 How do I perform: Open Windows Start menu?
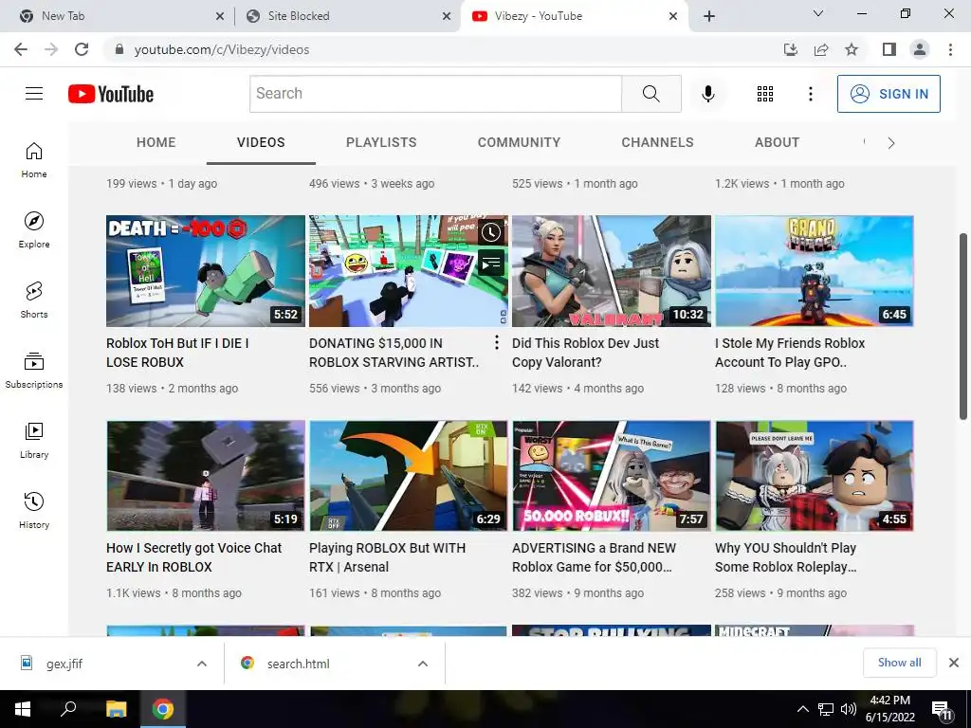[23, 709]
